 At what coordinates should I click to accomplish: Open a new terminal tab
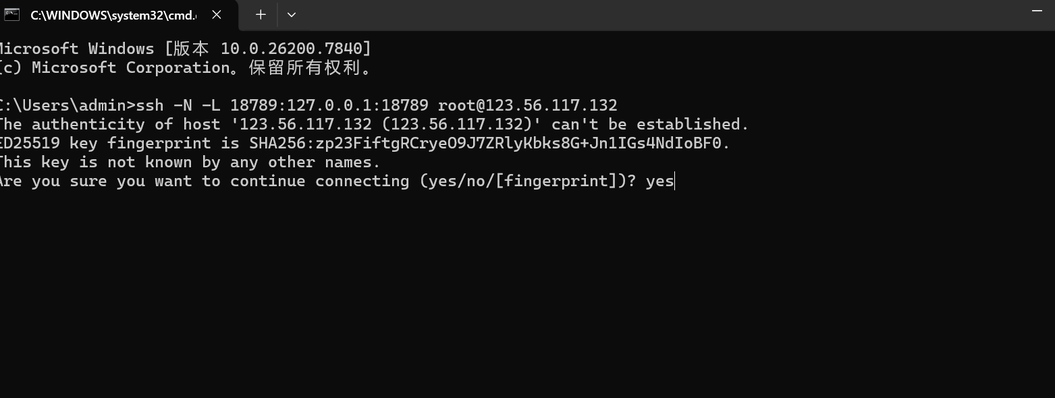[x=261, y=14]
